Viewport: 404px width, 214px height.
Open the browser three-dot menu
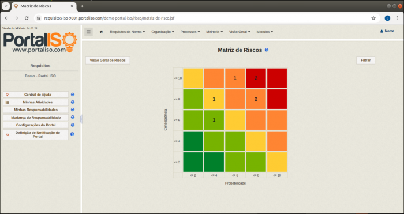coord(398,18)
